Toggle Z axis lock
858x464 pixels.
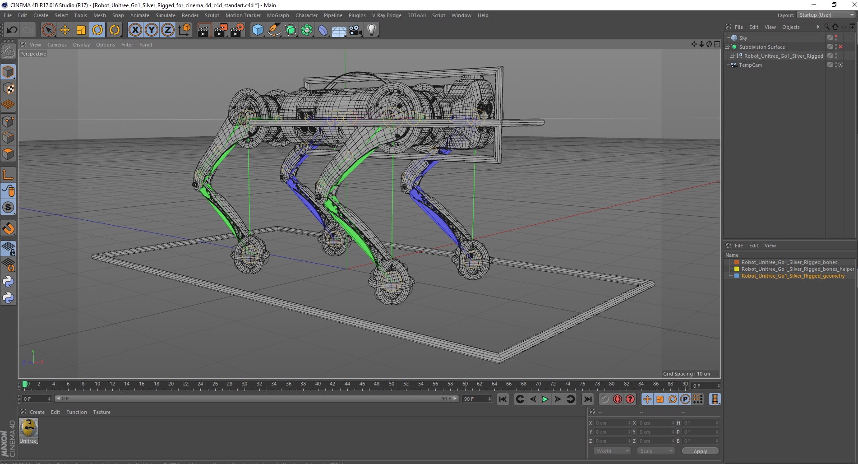click(168, 30)
